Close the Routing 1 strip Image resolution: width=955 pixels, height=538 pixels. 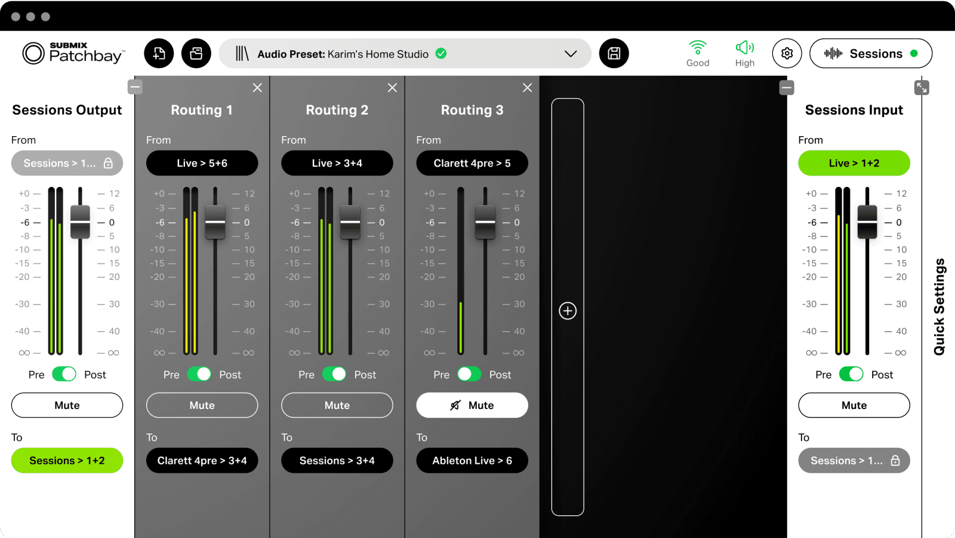[257, 87]
